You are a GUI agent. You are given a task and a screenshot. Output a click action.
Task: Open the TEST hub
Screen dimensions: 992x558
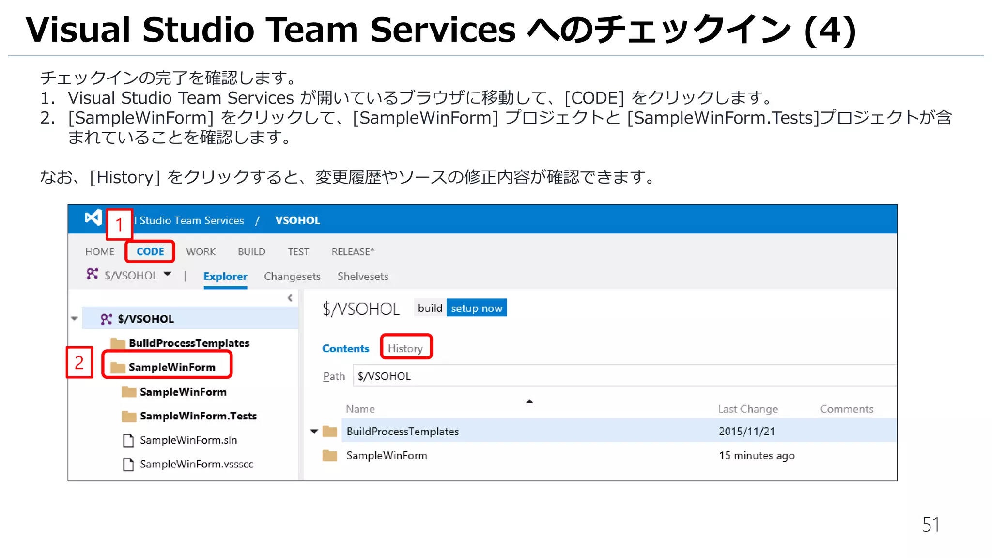coord(298,252)
